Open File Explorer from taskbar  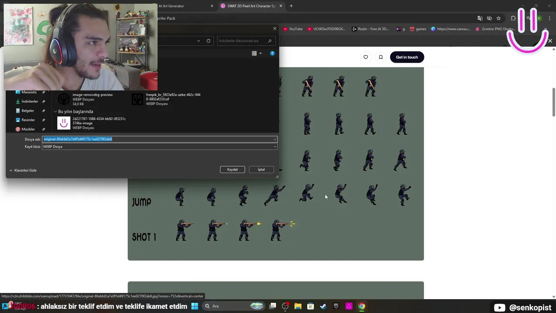pos(298,306)
